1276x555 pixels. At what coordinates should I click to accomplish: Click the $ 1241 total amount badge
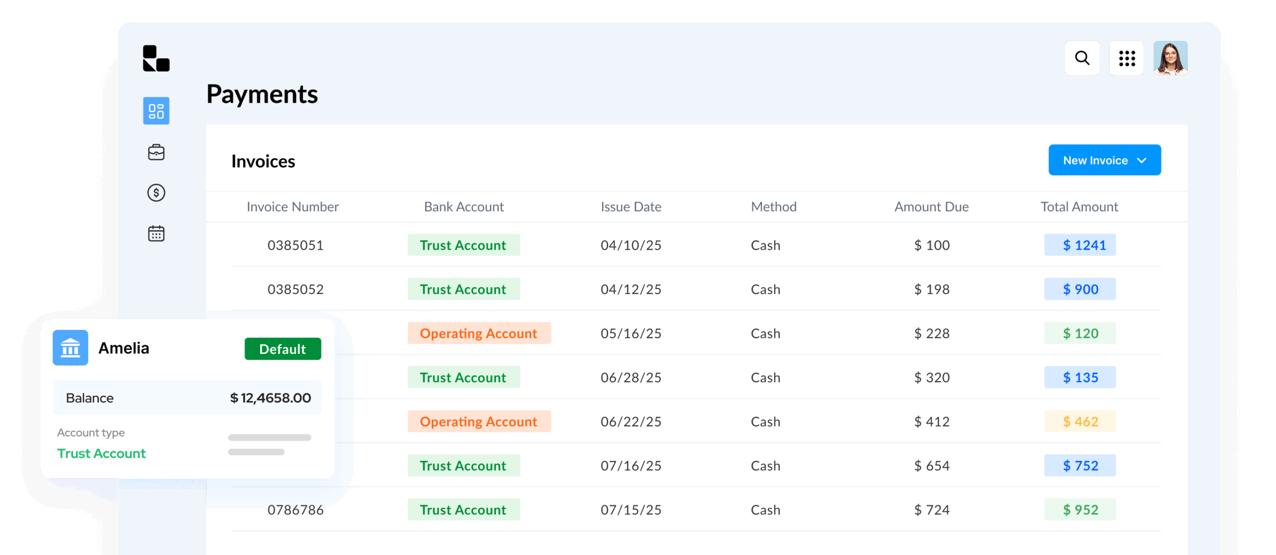pos(1080,245)
